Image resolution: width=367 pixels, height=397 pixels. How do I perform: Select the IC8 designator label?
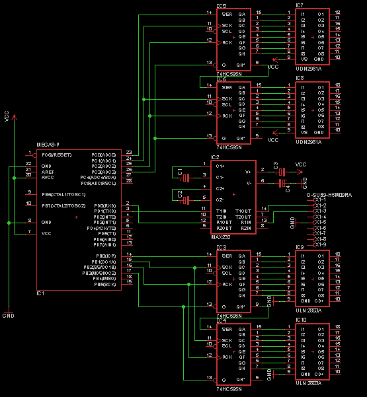pos(300,78)
